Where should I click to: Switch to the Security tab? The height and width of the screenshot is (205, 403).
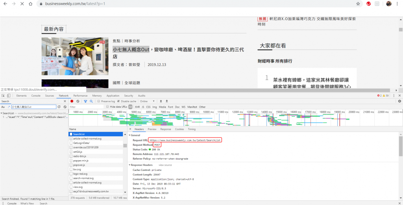(129, 96)
